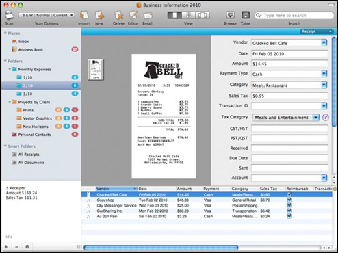The height and width of the screenshot is (253, 338).
Task: Collapse the Projects by Client folder
Action: tap(10, 102)
